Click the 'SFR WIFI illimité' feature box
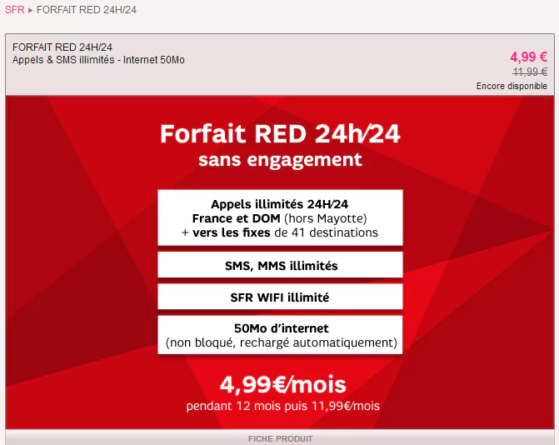The image size is (559, 445). (280, 297)
